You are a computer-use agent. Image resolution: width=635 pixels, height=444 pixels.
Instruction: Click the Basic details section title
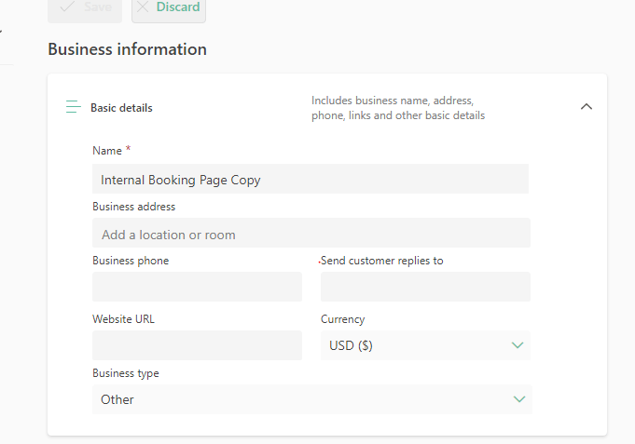tap(121, 108)
